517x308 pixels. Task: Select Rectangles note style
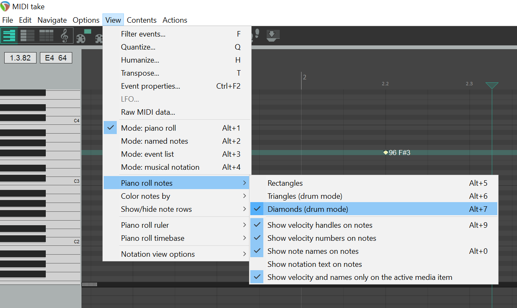click(285, 183)
